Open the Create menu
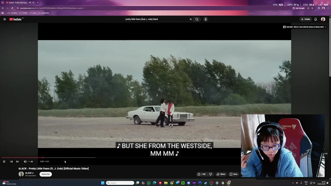Viewport: 331px width, 186px height. [x=305, y=19]
